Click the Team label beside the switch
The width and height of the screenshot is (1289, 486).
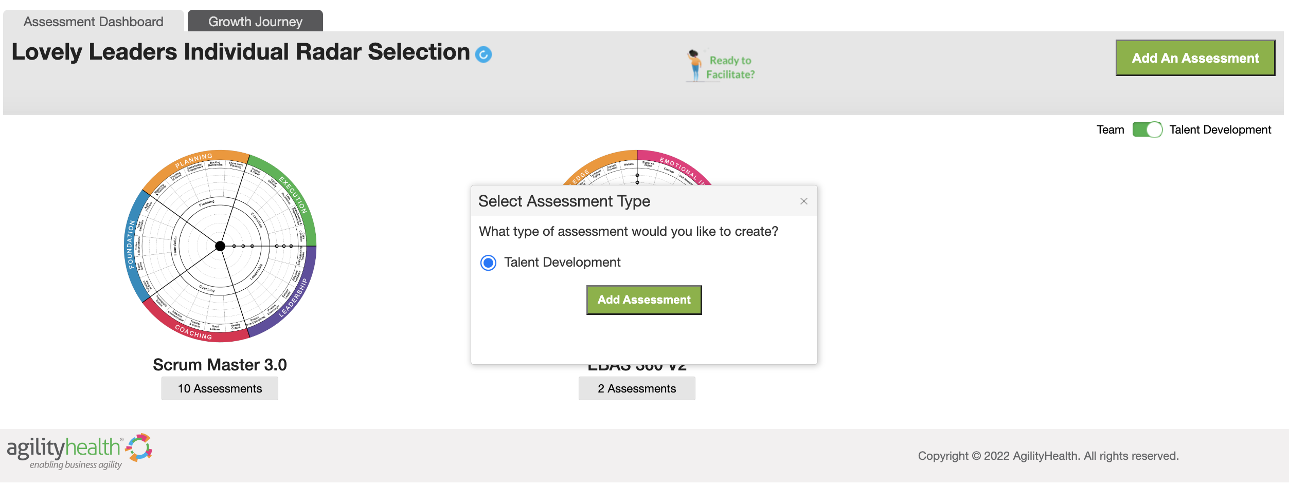1110,129
